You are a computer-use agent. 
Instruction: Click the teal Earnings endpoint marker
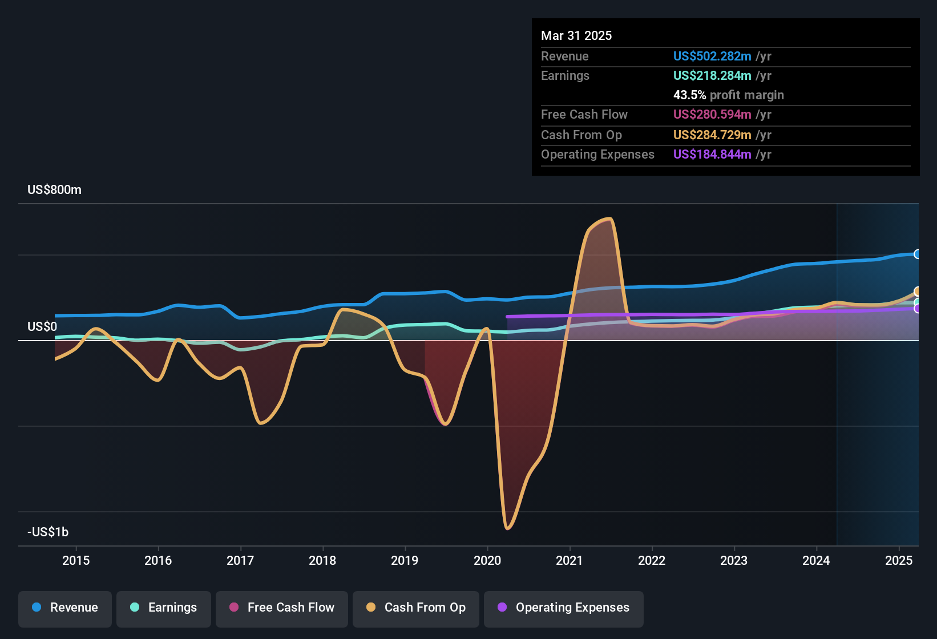tap(918, 302)
